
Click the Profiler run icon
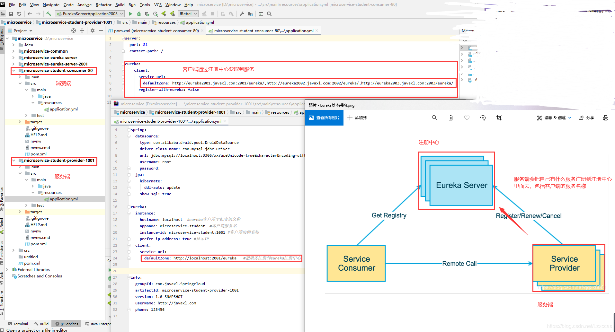(x=156, y=14)
